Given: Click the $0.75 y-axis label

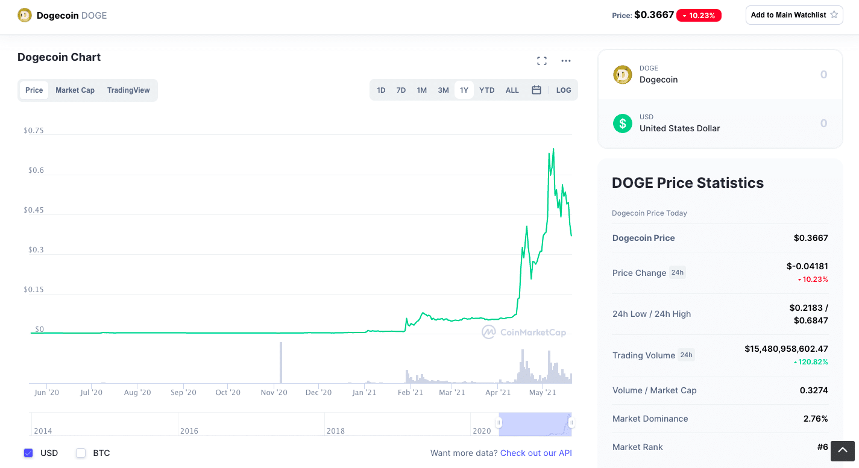Looking at the screenshot, I should click(x=34, y=131).
